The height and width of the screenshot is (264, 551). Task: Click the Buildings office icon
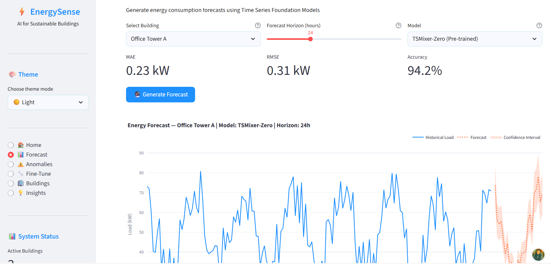(21, 183)
